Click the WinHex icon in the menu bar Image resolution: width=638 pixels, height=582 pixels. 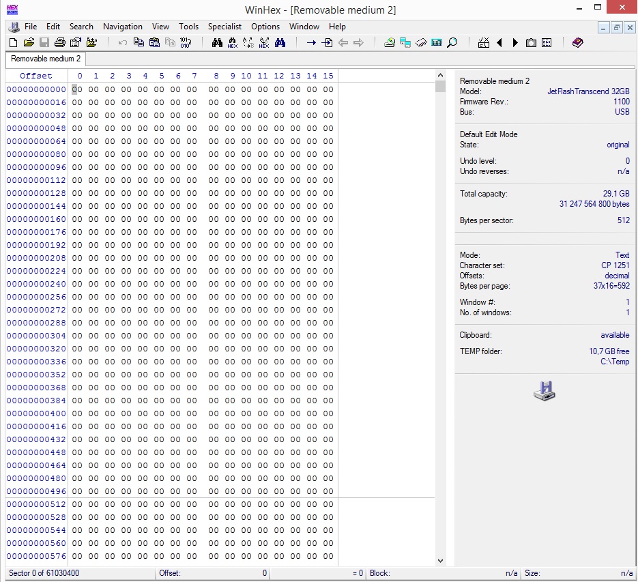[14, 27]
